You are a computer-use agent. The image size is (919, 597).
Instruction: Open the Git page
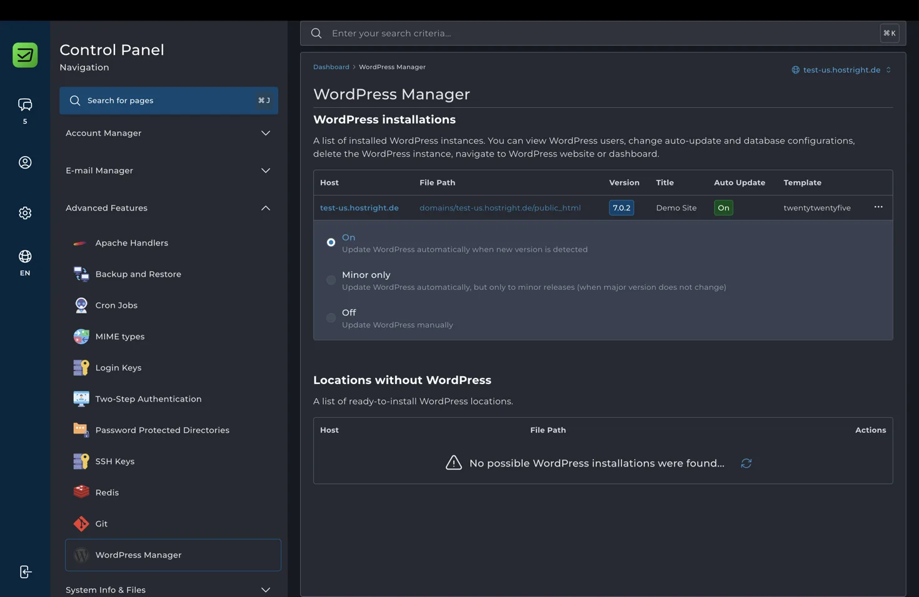click(x=101, y=524)
